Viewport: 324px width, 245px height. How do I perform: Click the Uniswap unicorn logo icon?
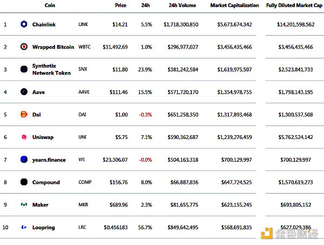coord(24,137)
